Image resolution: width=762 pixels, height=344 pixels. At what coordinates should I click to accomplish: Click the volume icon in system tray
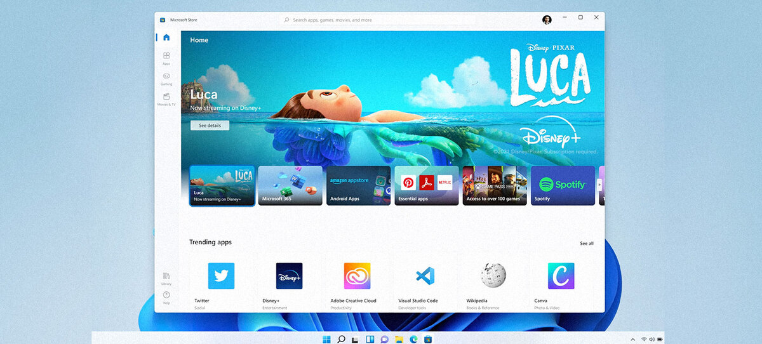pyautogui.click(x=652, y=340)
